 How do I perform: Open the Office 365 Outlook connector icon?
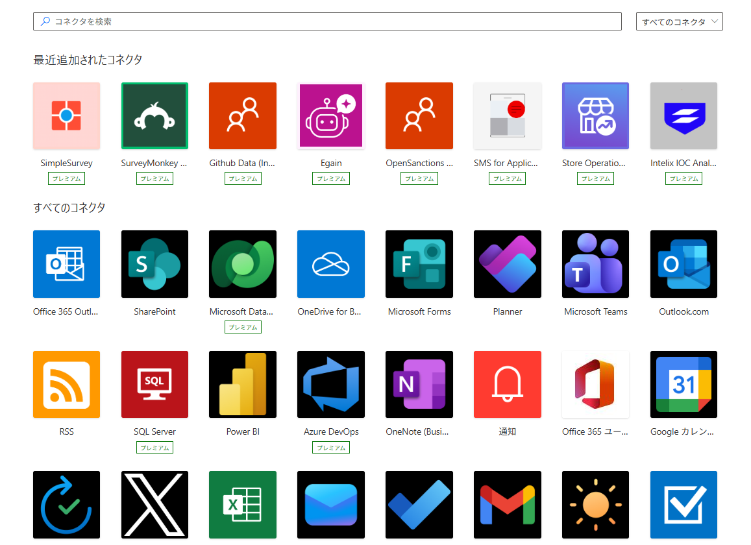click(67, 264)
